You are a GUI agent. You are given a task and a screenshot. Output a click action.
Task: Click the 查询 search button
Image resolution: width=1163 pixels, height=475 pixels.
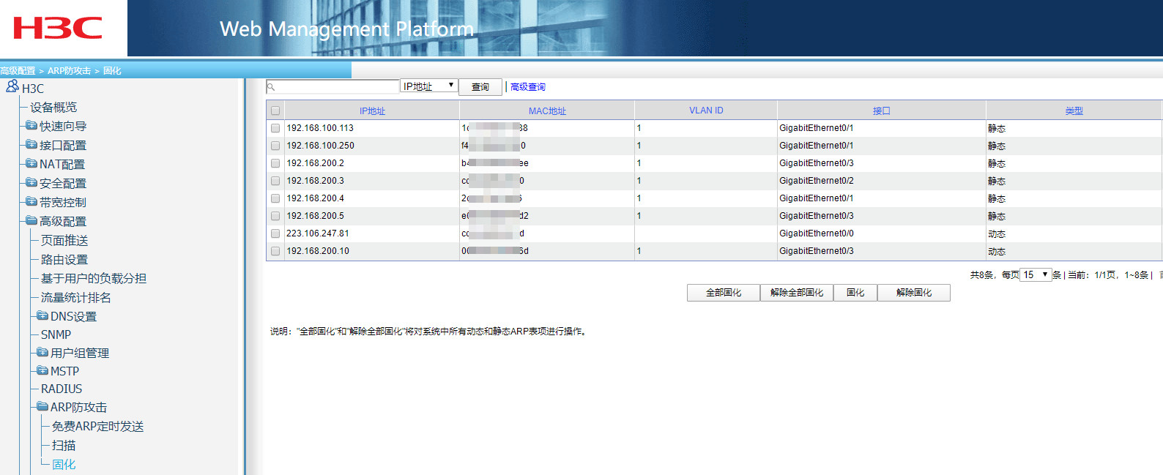480,87
